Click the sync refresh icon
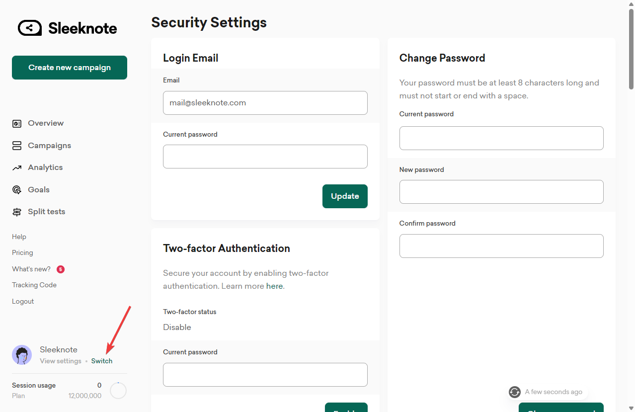The width and height of the screenshot is (635, 412). click(x=515, y=392)
